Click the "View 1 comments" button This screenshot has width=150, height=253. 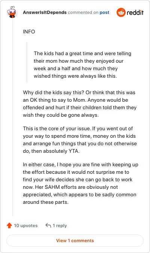(x=75, y=241)
